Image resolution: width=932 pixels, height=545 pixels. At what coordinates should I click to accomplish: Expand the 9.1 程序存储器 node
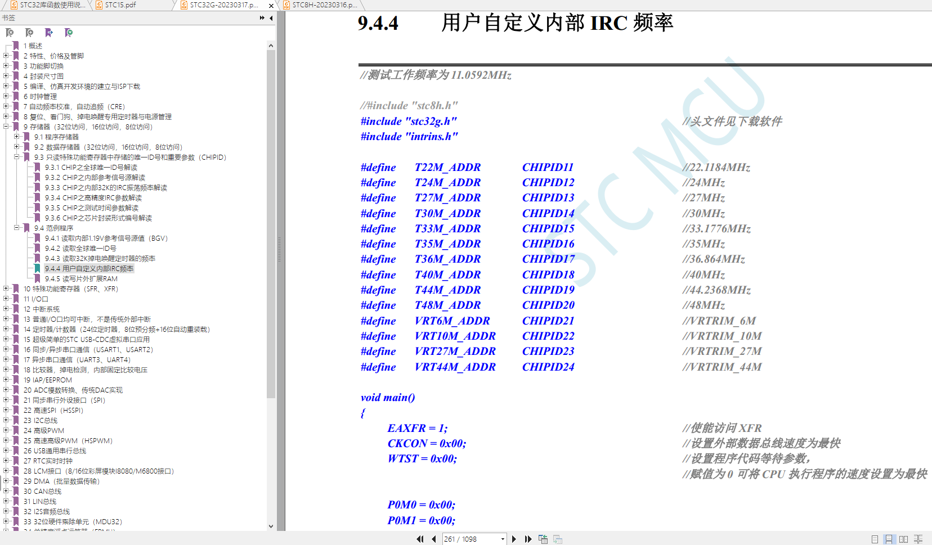click(17, 137)
